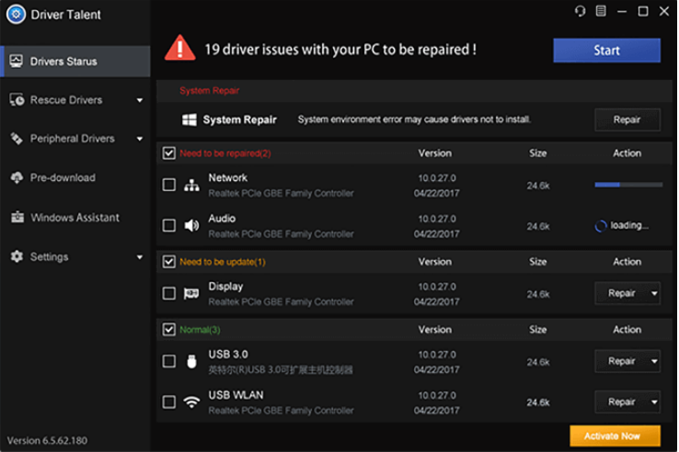Click the Activate Now button
The width and height of the screenshot is (679, 452).
(x=615, y=436)
